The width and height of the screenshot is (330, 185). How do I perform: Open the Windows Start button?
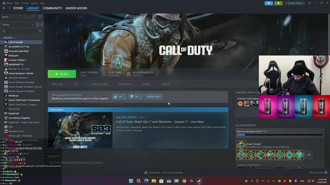tap(131, 181)
